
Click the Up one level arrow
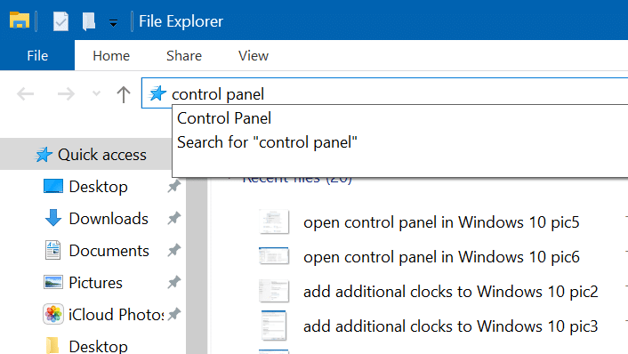124,94
